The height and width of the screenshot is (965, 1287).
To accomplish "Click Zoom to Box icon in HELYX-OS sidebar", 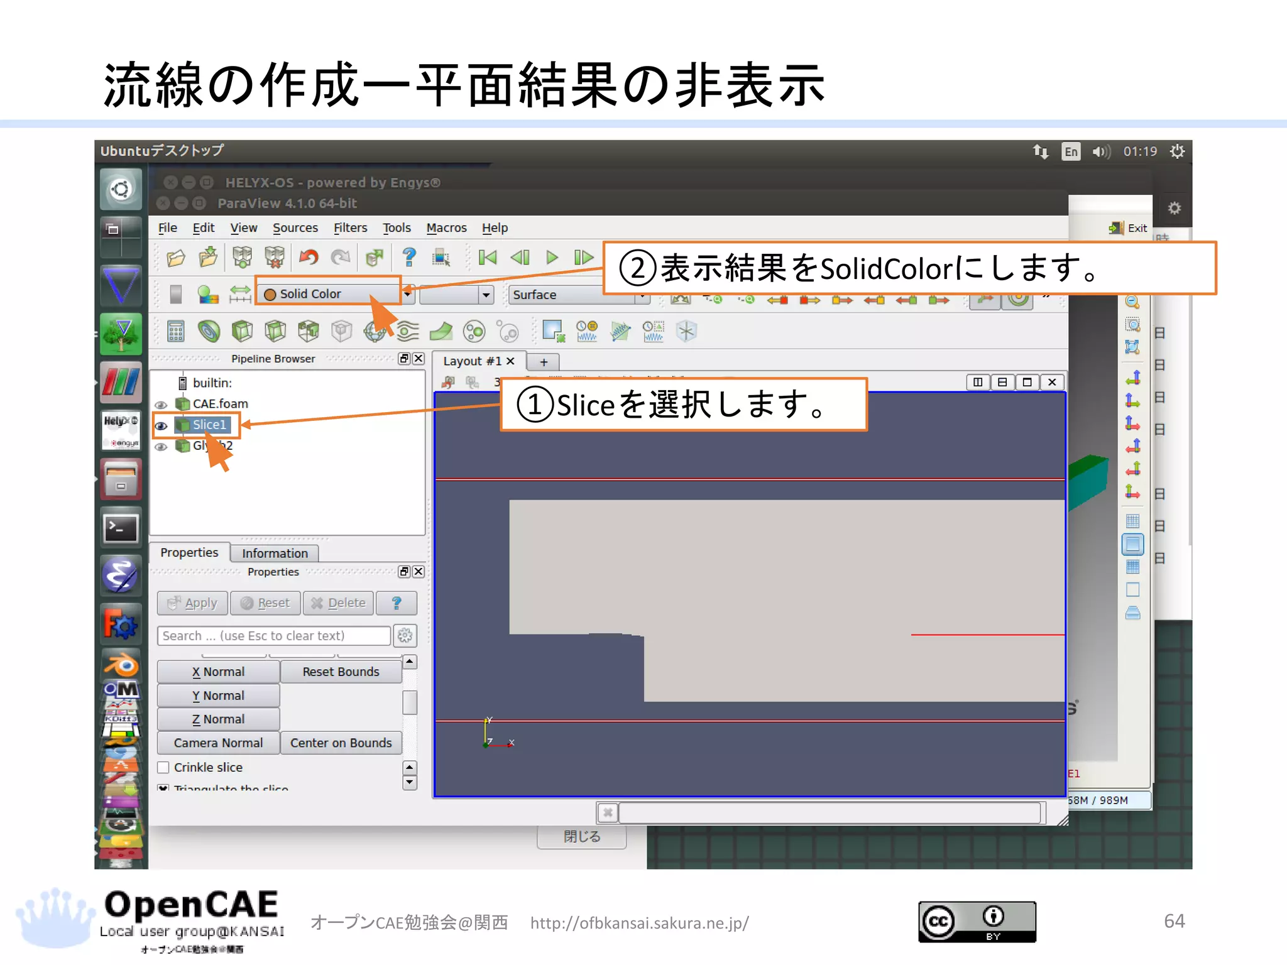I will click(x=1132, y=324).
